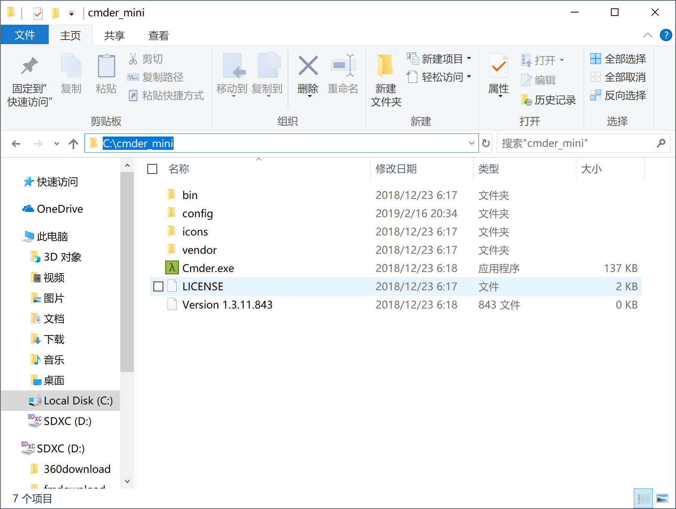676x509 pixels.
Task: Select the icons folder row
Action: click(x=395, y=232)
